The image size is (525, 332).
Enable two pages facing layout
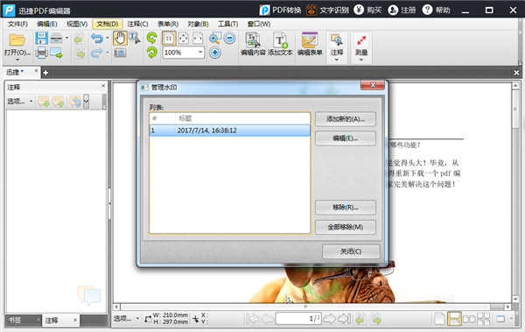pyautogui.click(x=469, y=319)
